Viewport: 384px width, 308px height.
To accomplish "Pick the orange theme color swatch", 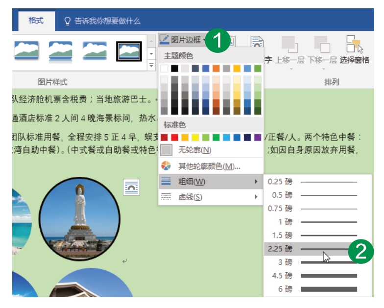I will (x=216, y=69).
